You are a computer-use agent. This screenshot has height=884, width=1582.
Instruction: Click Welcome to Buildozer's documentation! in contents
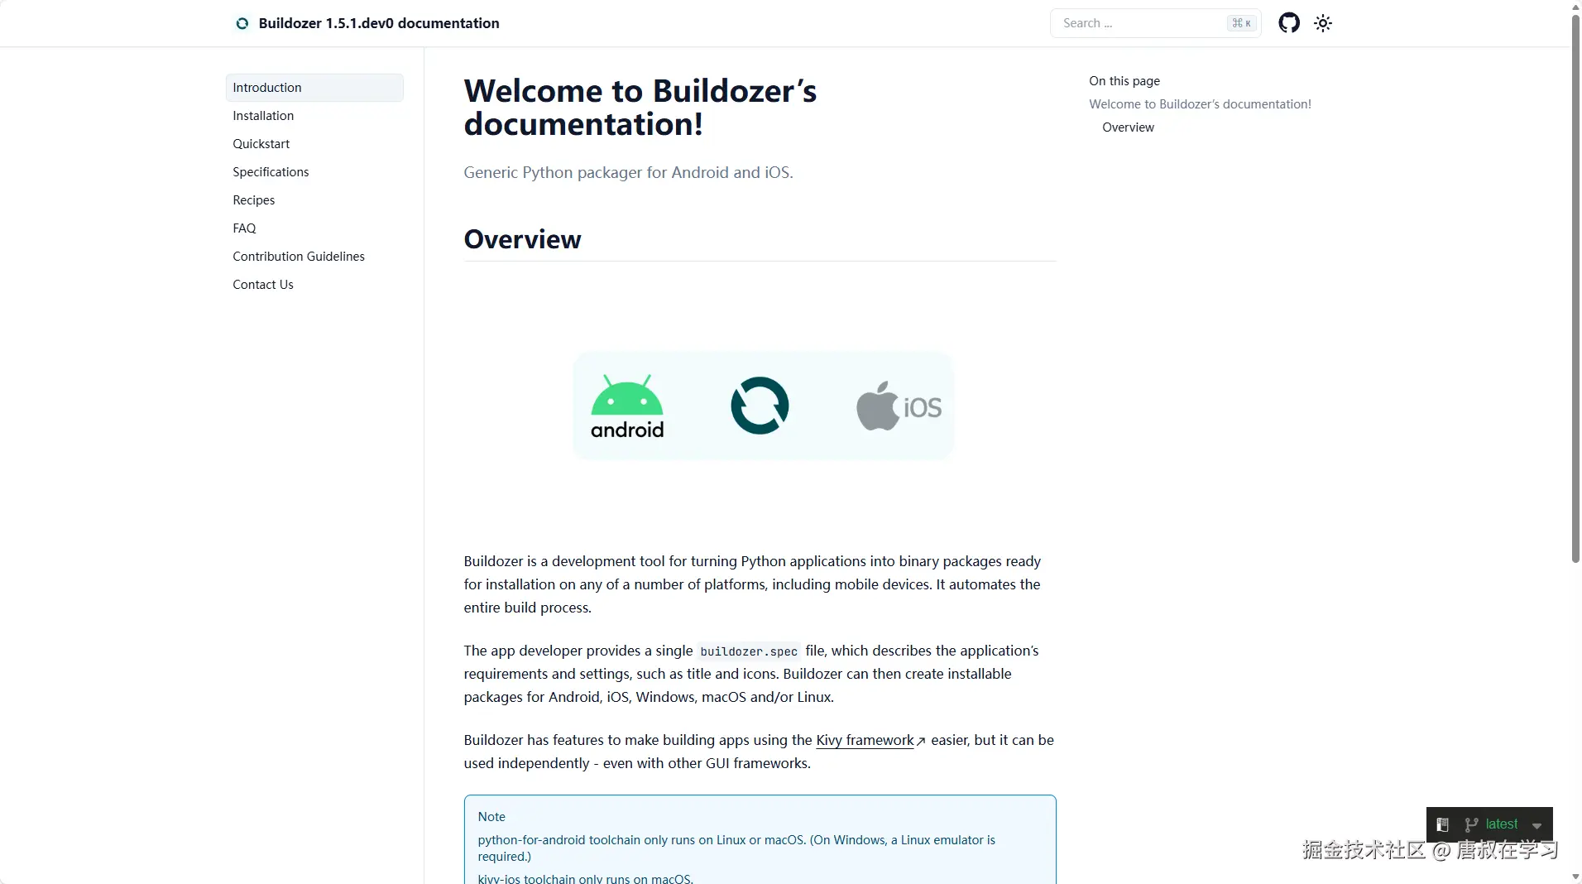[1200, 104]
